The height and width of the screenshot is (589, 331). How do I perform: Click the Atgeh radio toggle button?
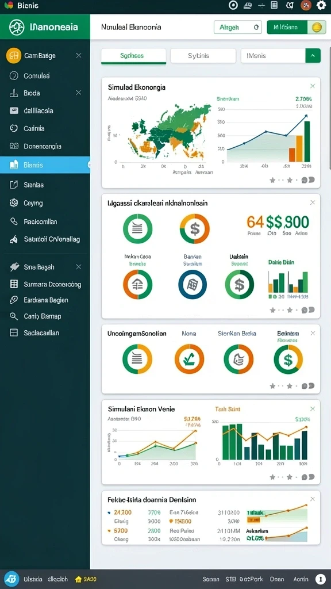click(x=238, y=28)
